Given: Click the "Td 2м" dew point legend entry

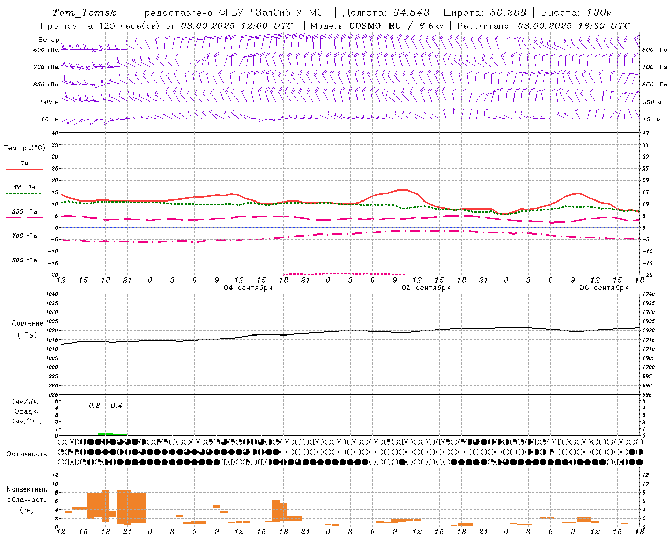Looking at the screenshot, I should [x=25, y=187].
